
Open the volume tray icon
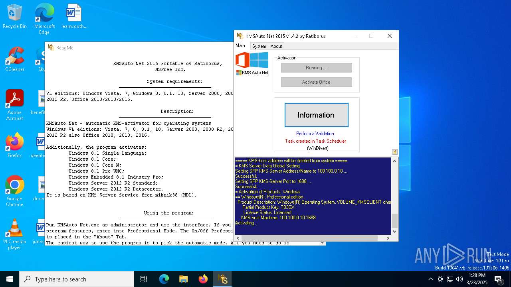point(460,279)
